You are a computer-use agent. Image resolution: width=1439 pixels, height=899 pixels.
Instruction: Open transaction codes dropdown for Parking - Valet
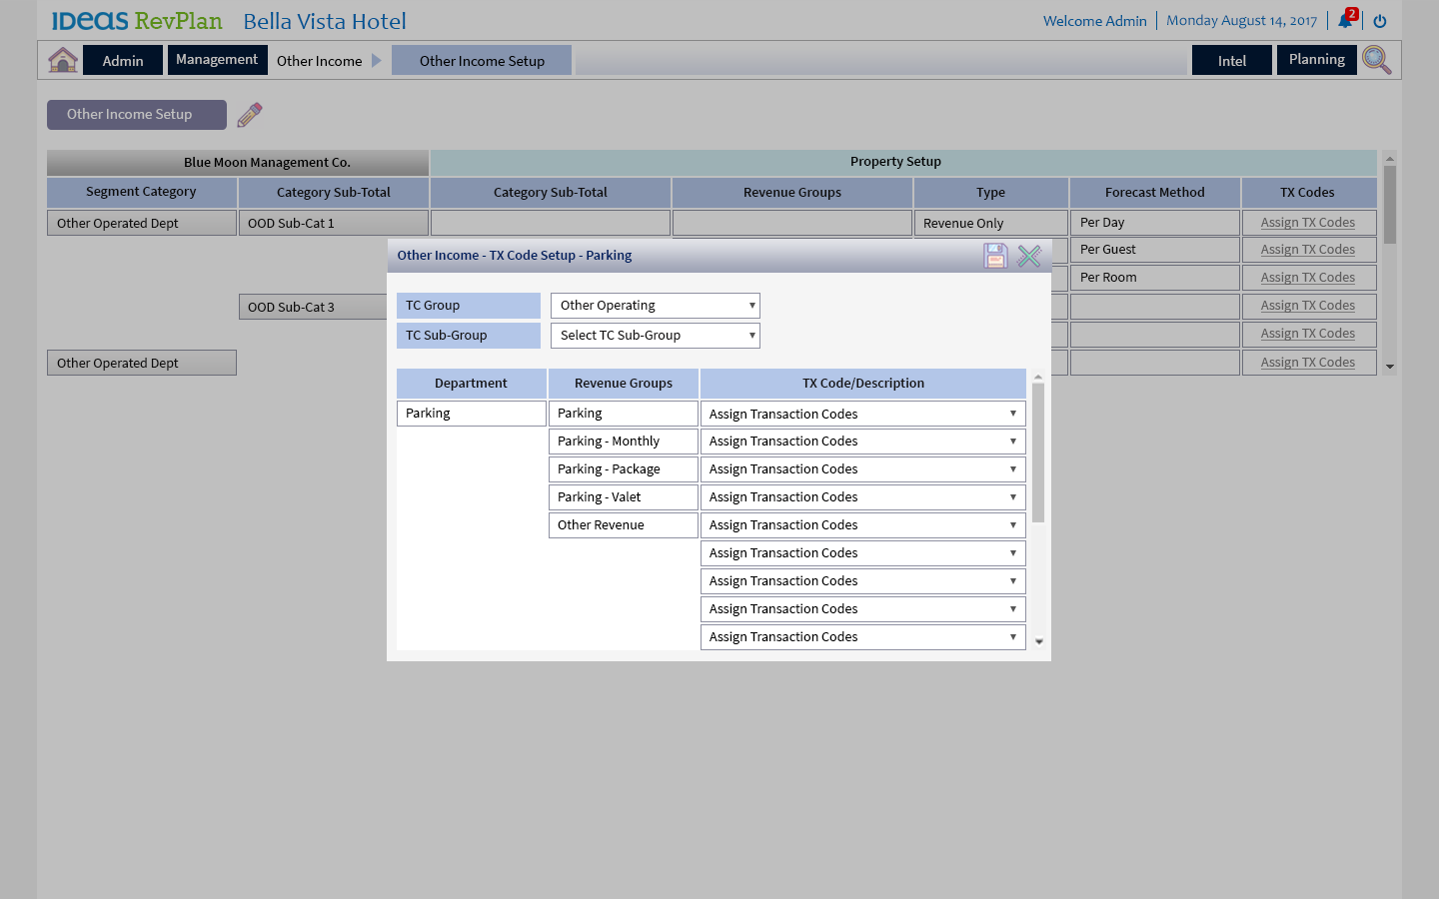click(x=862, y=497)
